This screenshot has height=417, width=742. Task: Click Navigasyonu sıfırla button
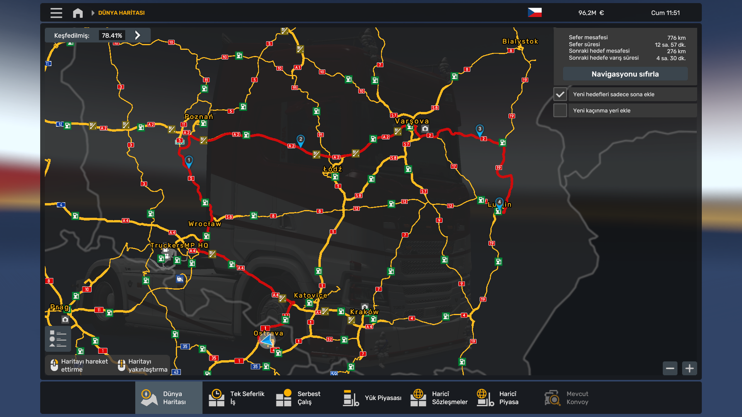[x=625, y=74]
